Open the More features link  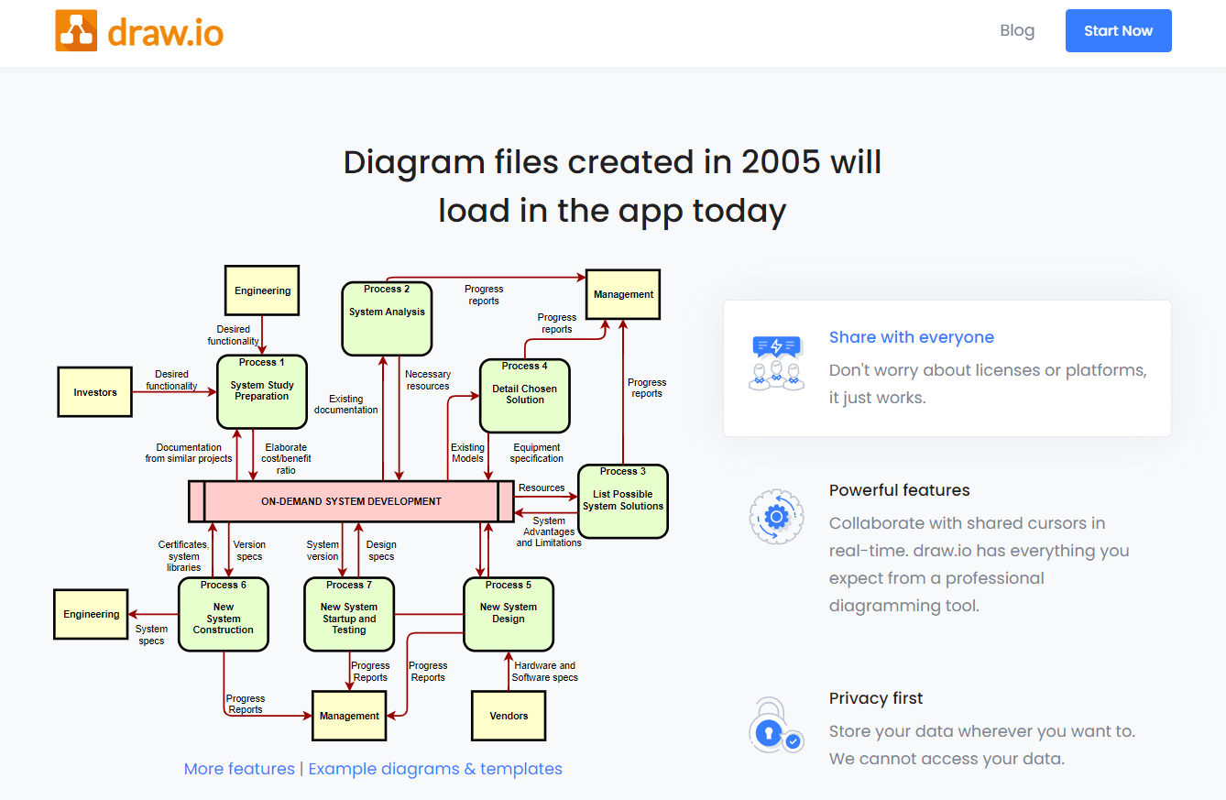(239, 769)
